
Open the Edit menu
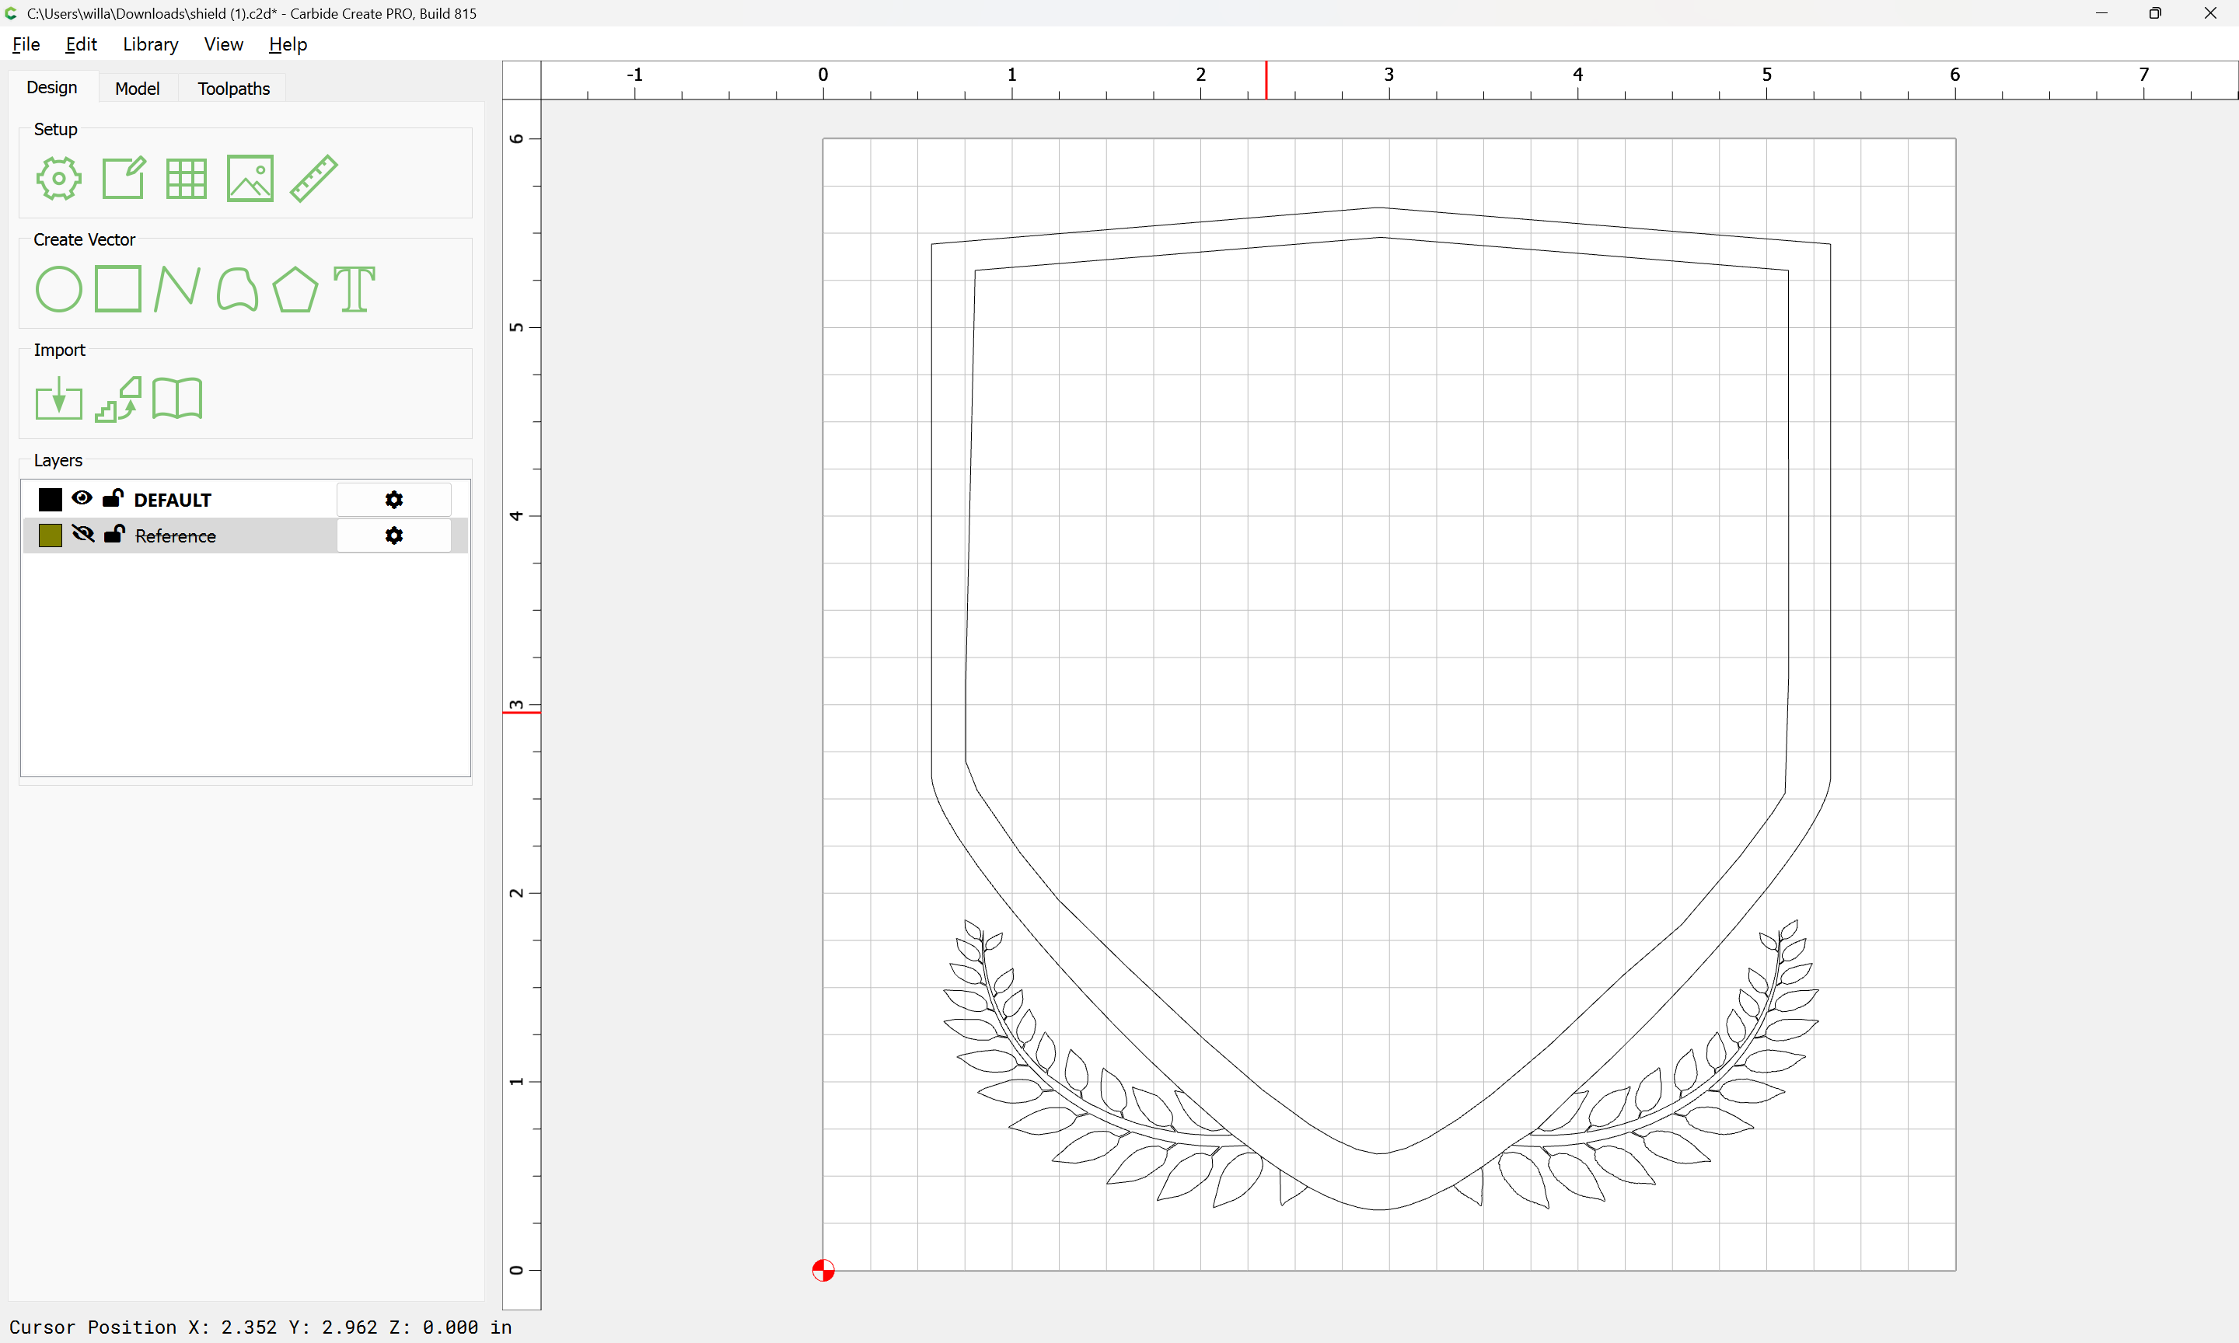(81, 44)
